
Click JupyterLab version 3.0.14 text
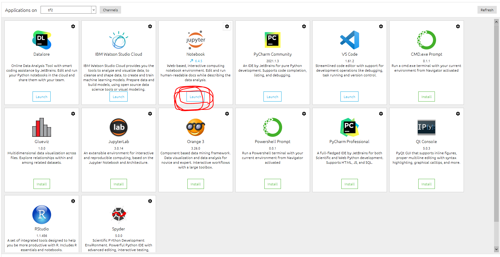click(119, 148)
